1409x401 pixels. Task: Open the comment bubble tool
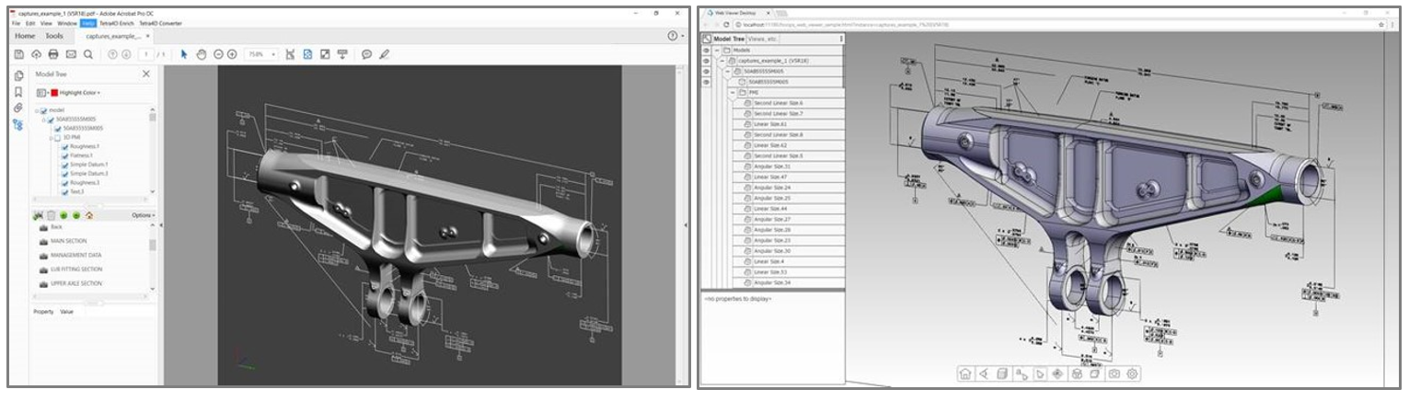pos(366,54)
